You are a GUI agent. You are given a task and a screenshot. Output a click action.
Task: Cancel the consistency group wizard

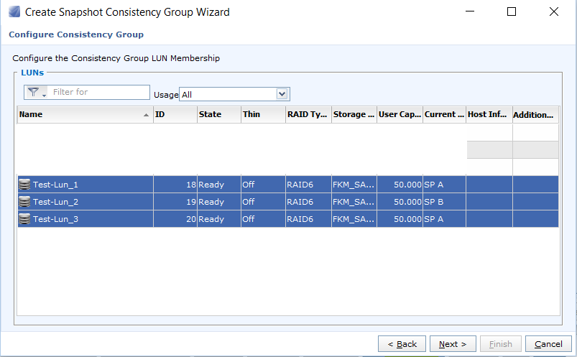tap(548, 344)
